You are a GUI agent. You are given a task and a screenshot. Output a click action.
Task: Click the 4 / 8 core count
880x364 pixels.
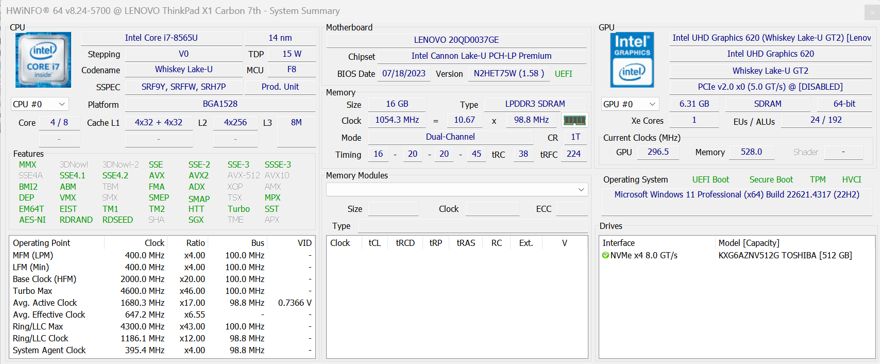59,122
